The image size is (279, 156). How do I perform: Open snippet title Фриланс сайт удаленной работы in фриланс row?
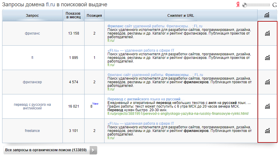(155, 26)
